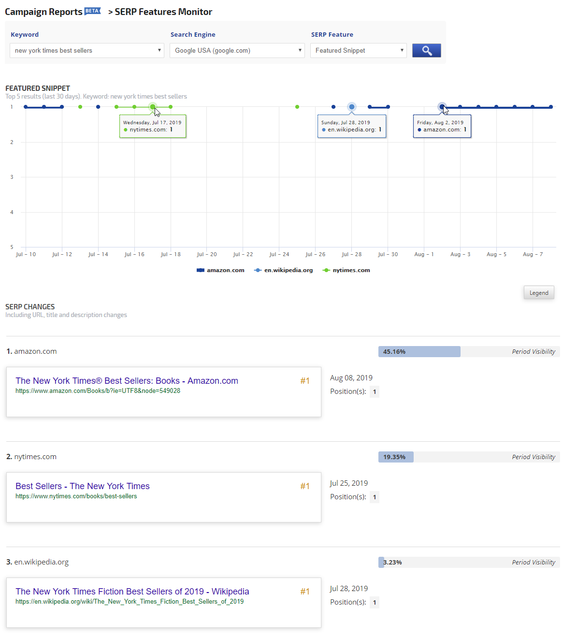Click the Jul 17 nytimes.com data point
Viewport: 563px width, 637px height.
coord(153,107)
